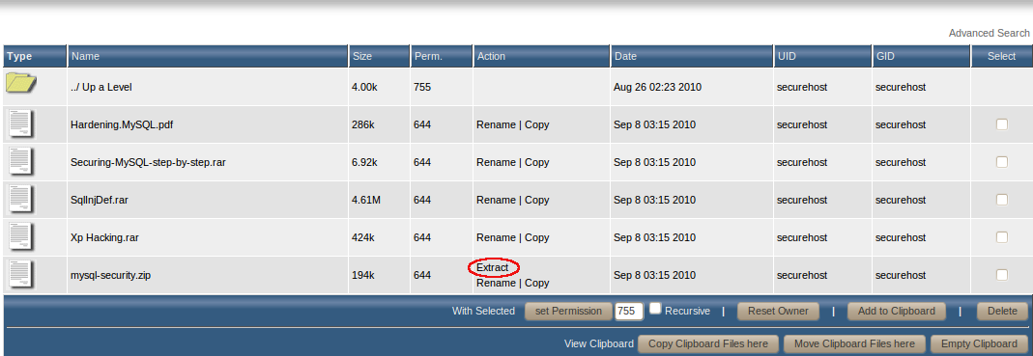Click the set Permission button
1033x356 pixels.
click(x=568, y=312)
